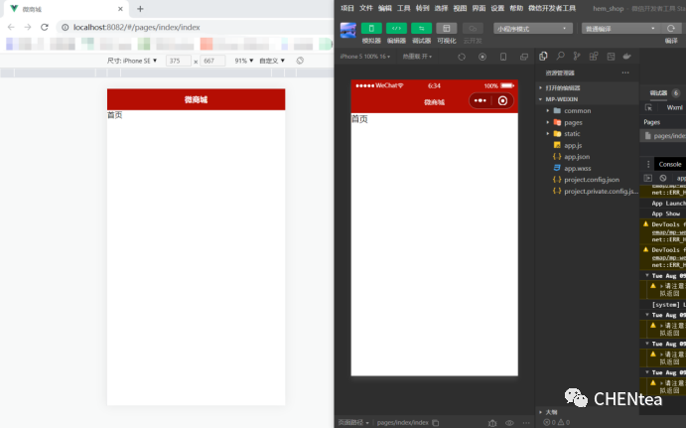Click the clear console icon

point(663,178)
